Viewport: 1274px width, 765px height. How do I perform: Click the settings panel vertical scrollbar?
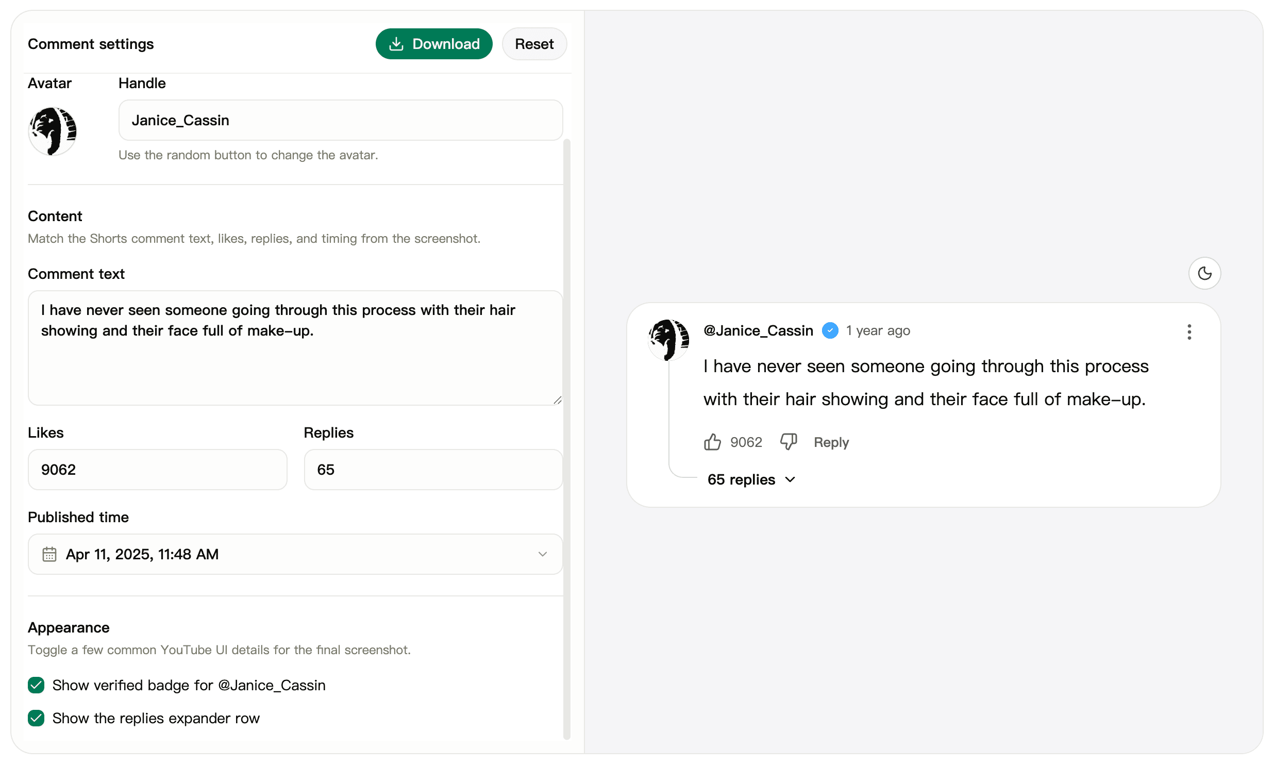(x=567, y=438)
